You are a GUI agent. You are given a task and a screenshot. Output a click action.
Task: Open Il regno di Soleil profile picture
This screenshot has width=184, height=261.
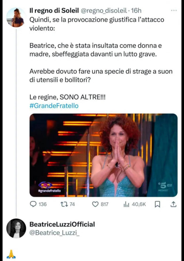16,17
